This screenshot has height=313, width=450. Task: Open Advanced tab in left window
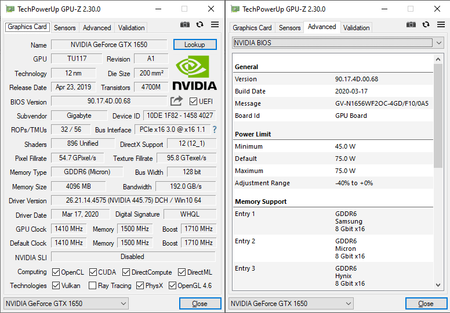pyautogui.click(x=97, y=28)
